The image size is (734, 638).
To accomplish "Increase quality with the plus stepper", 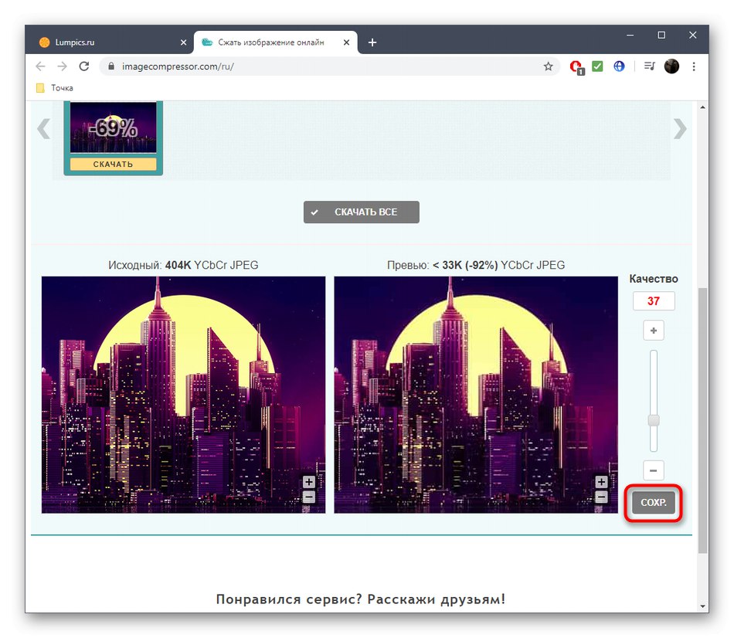I will 653,330.
